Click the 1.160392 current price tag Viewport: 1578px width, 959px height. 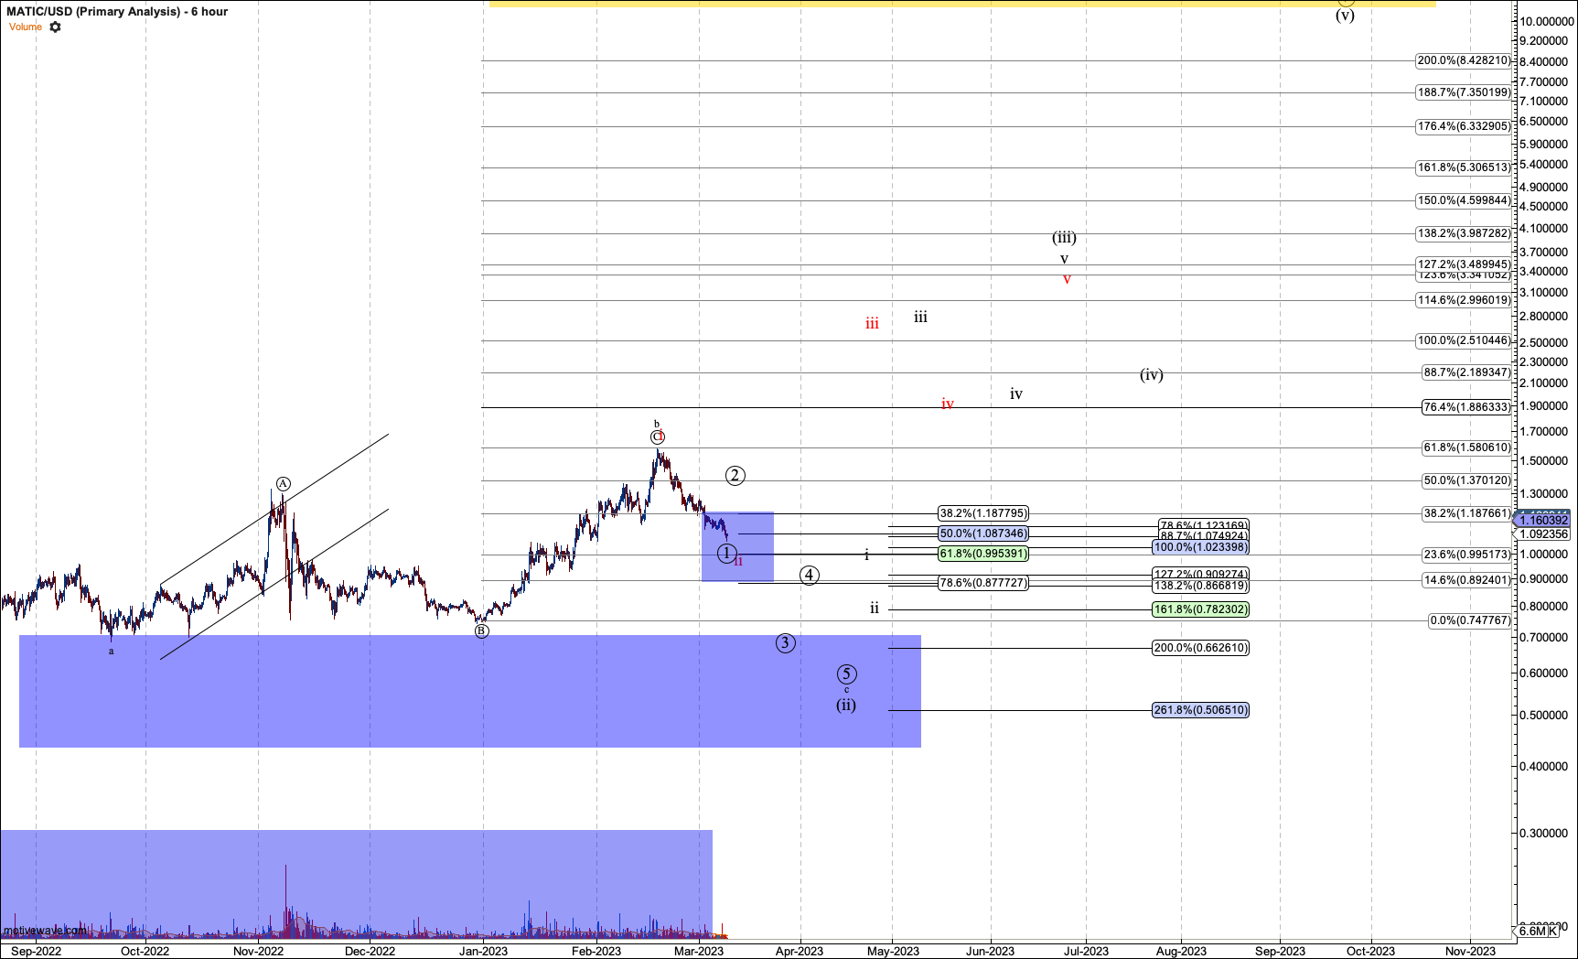(1544, 520)
